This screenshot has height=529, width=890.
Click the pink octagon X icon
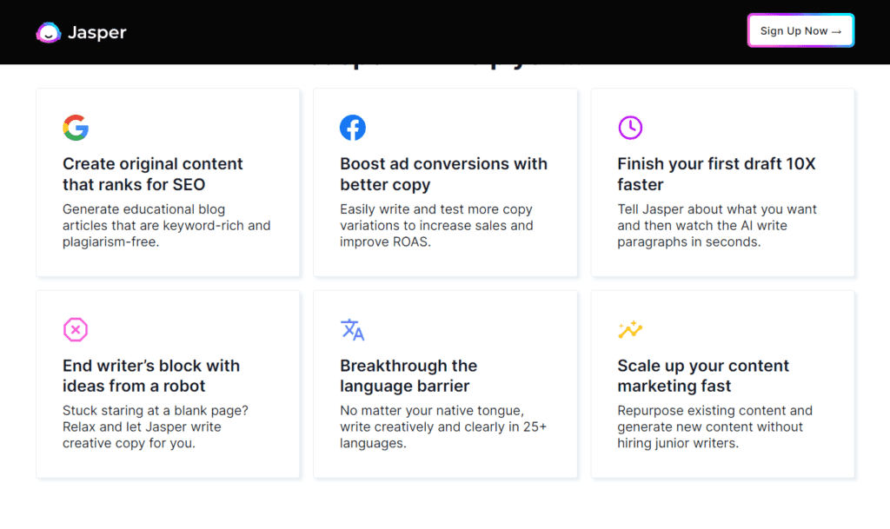pyautogui.click(x=76, y=330)
